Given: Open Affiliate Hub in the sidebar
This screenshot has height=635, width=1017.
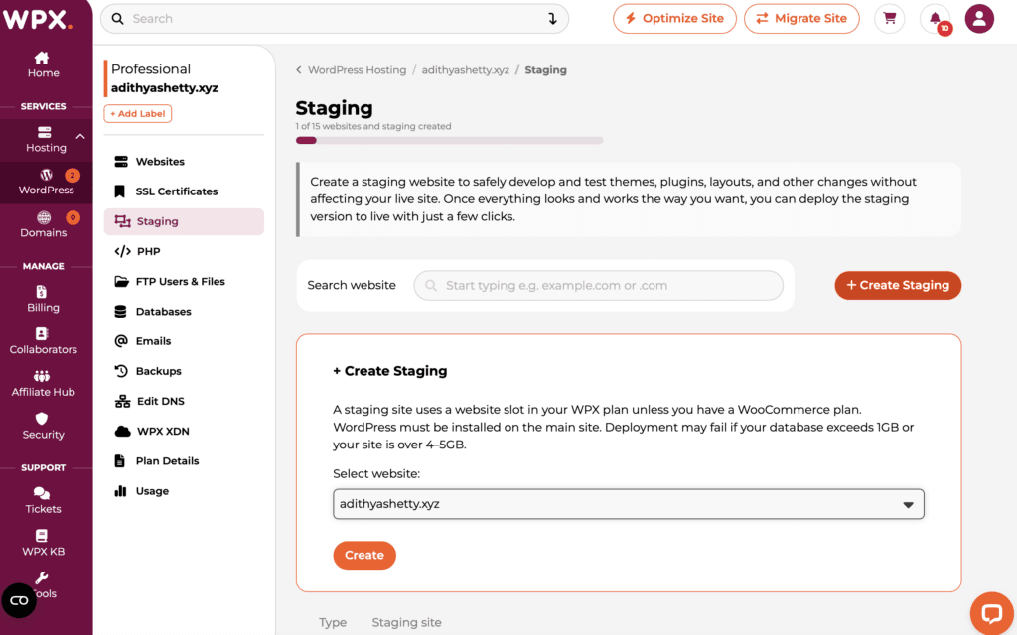Looking at the screenshot, I should 43,384.
